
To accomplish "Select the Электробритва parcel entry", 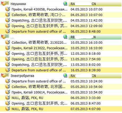I will tap(61, 76).
